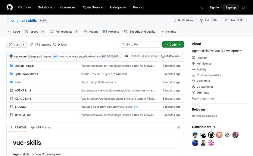View the 23 watching link
Screen dimensions: 253x156
pyautogui.click(x=202, y=87)
